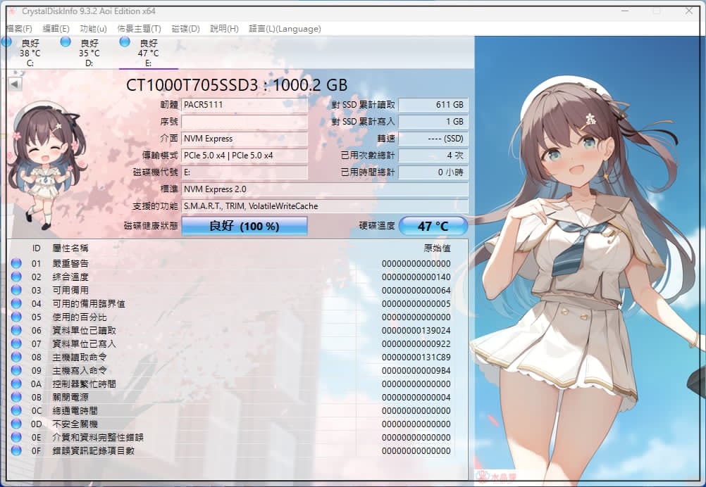Click the power on hours value 0 小時
706x487 pixels.
(433, 172)
